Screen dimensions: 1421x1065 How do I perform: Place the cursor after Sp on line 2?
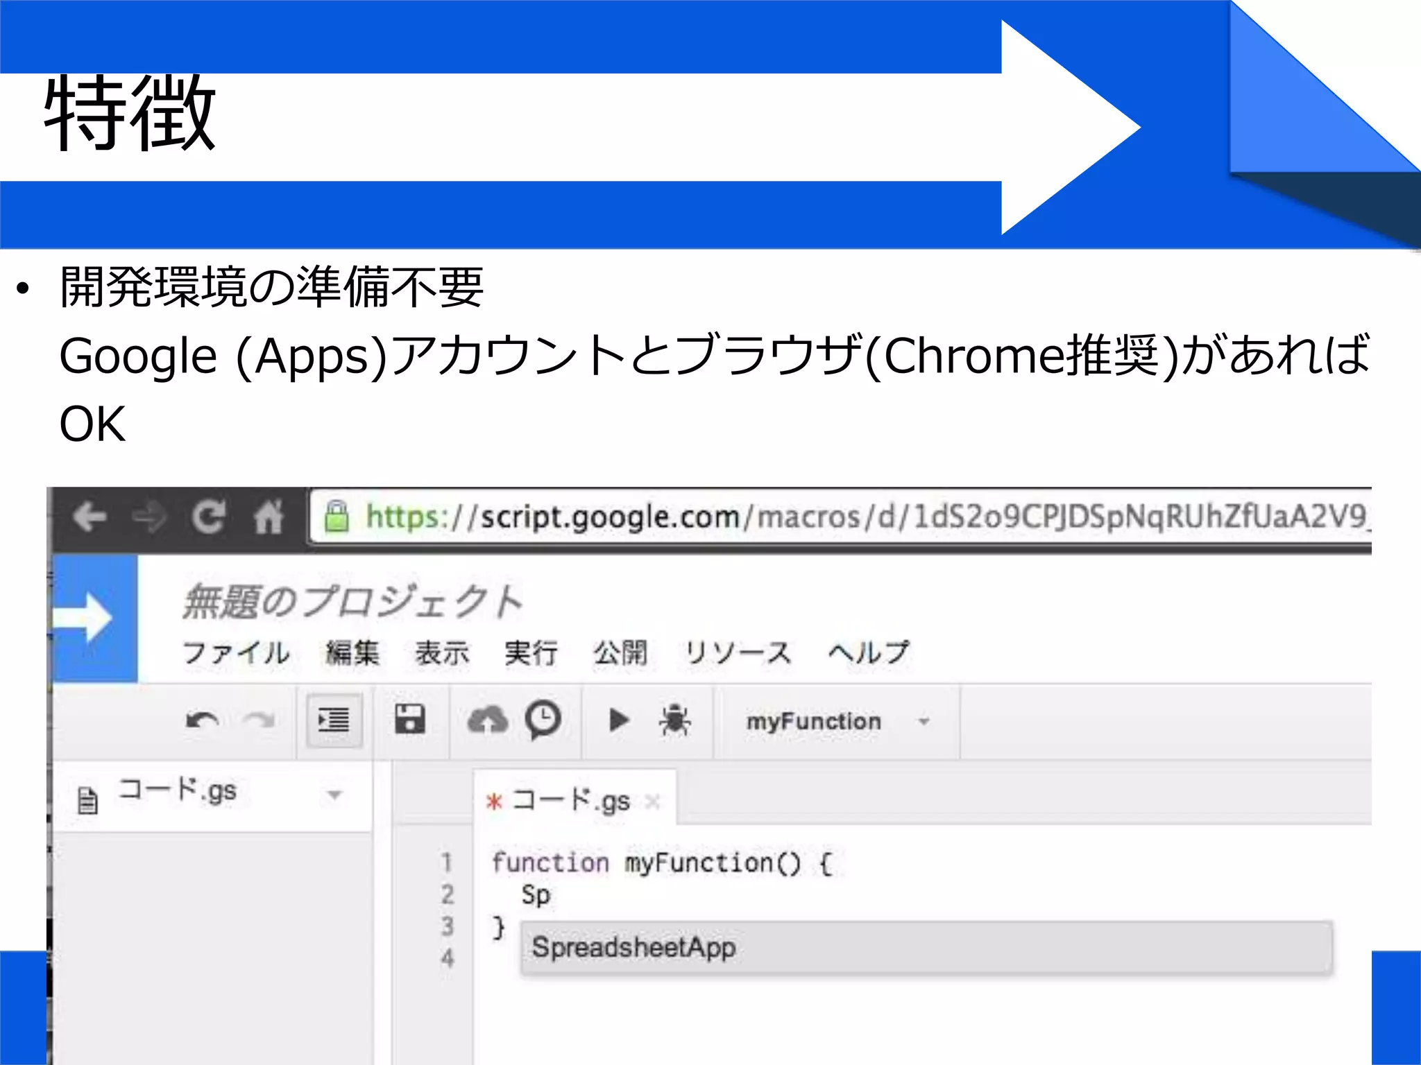(x=552, y=895)
